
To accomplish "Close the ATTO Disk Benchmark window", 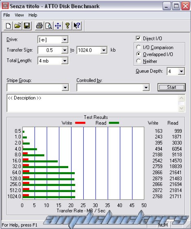I will pos(185,6).
